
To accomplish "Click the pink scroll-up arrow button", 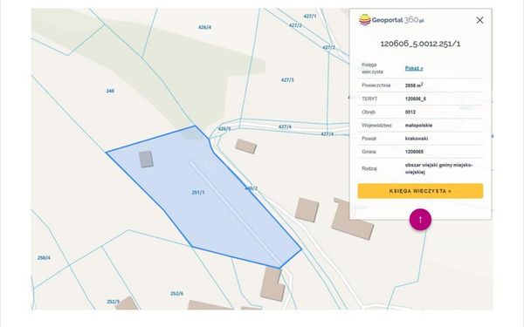I will click(x=420, y=220).
